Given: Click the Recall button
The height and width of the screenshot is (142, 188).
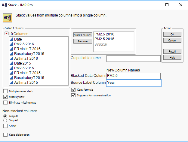Looking at the screenshot, I should click(x=172, y=51).
